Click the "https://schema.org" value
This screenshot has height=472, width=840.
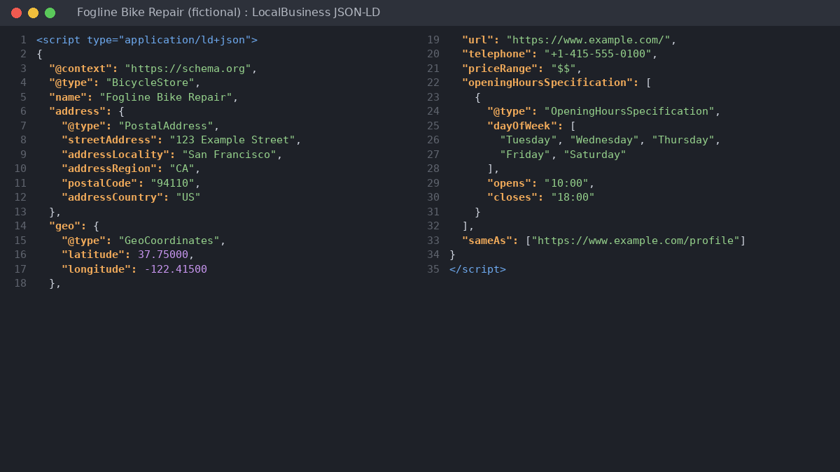tap(188, 69)
